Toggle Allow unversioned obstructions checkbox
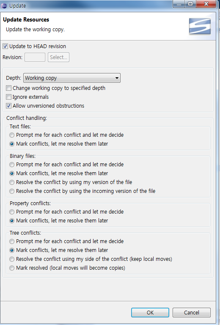Viewport: 220px width, 325px height. (8, 106)
